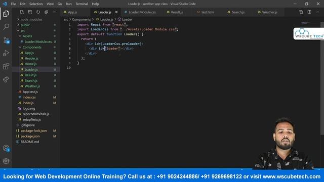Refresh the explorer file tree
Image resolution: width=324 pixels, height=182 pixels.
click(x=38, y=12)
